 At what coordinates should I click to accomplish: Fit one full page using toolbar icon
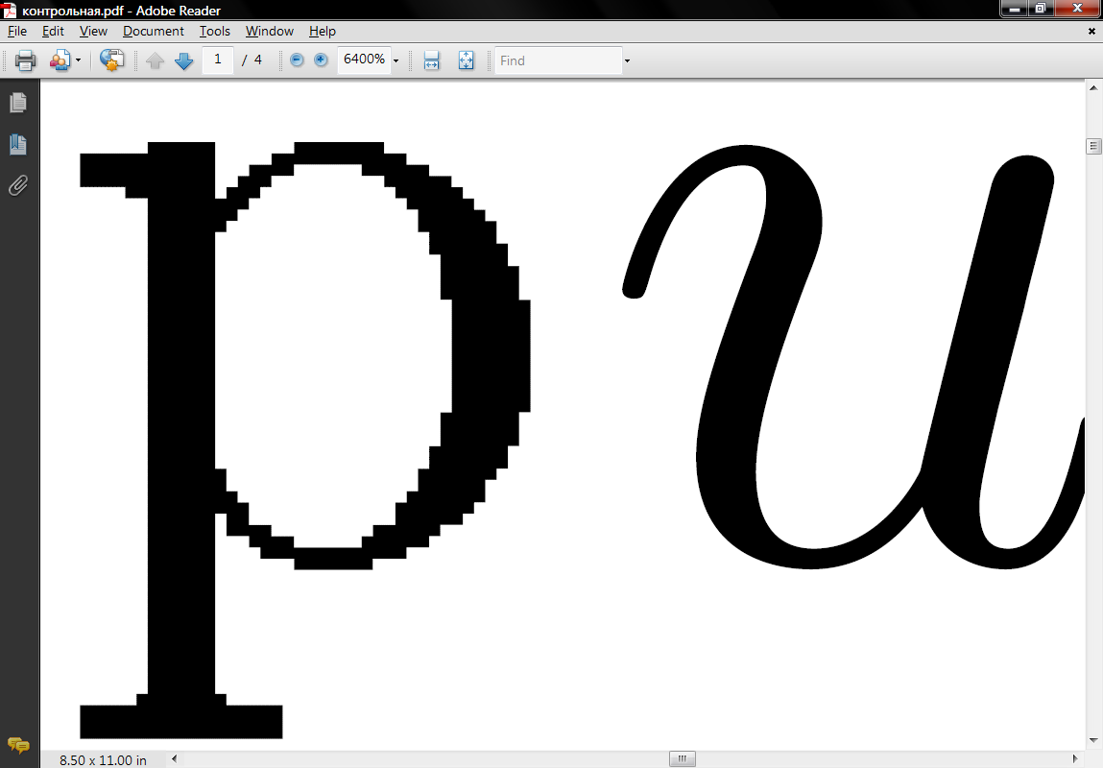tap(466, 60)
